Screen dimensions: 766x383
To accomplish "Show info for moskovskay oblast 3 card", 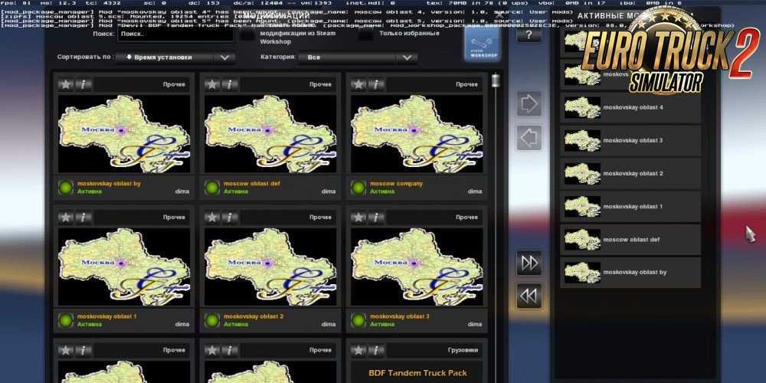I will pyautogui.click(x=377, y=218).
